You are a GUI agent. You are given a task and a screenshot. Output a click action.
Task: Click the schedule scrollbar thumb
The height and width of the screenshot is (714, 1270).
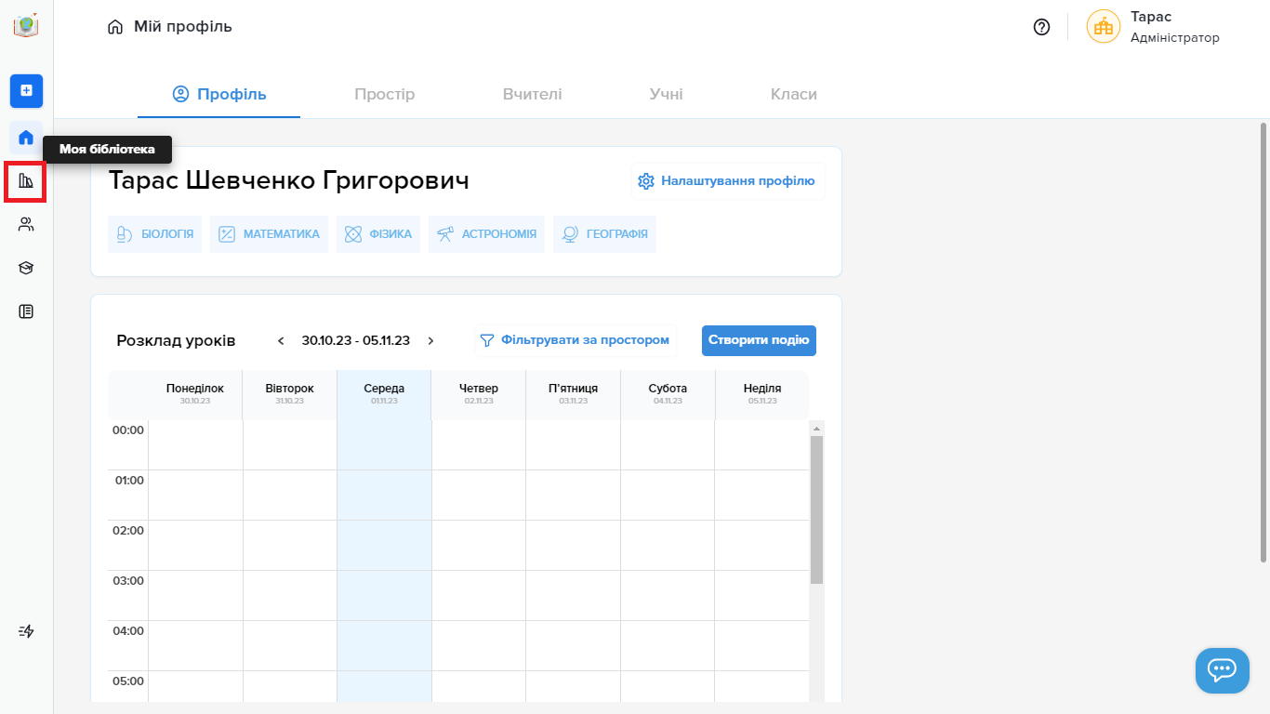816,509
